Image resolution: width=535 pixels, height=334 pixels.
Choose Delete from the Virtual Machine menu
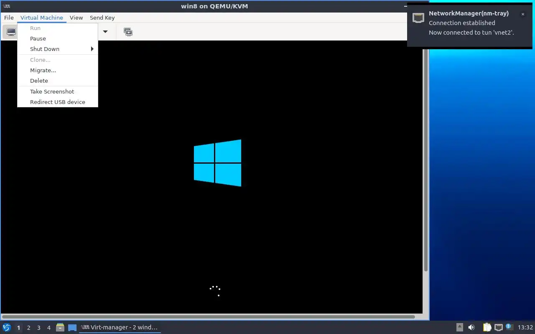click(x=58, y=81)
